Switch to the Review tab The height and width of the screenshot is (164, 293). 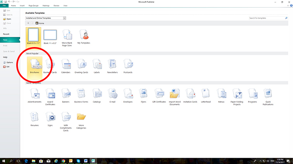(x=56, y=5)
